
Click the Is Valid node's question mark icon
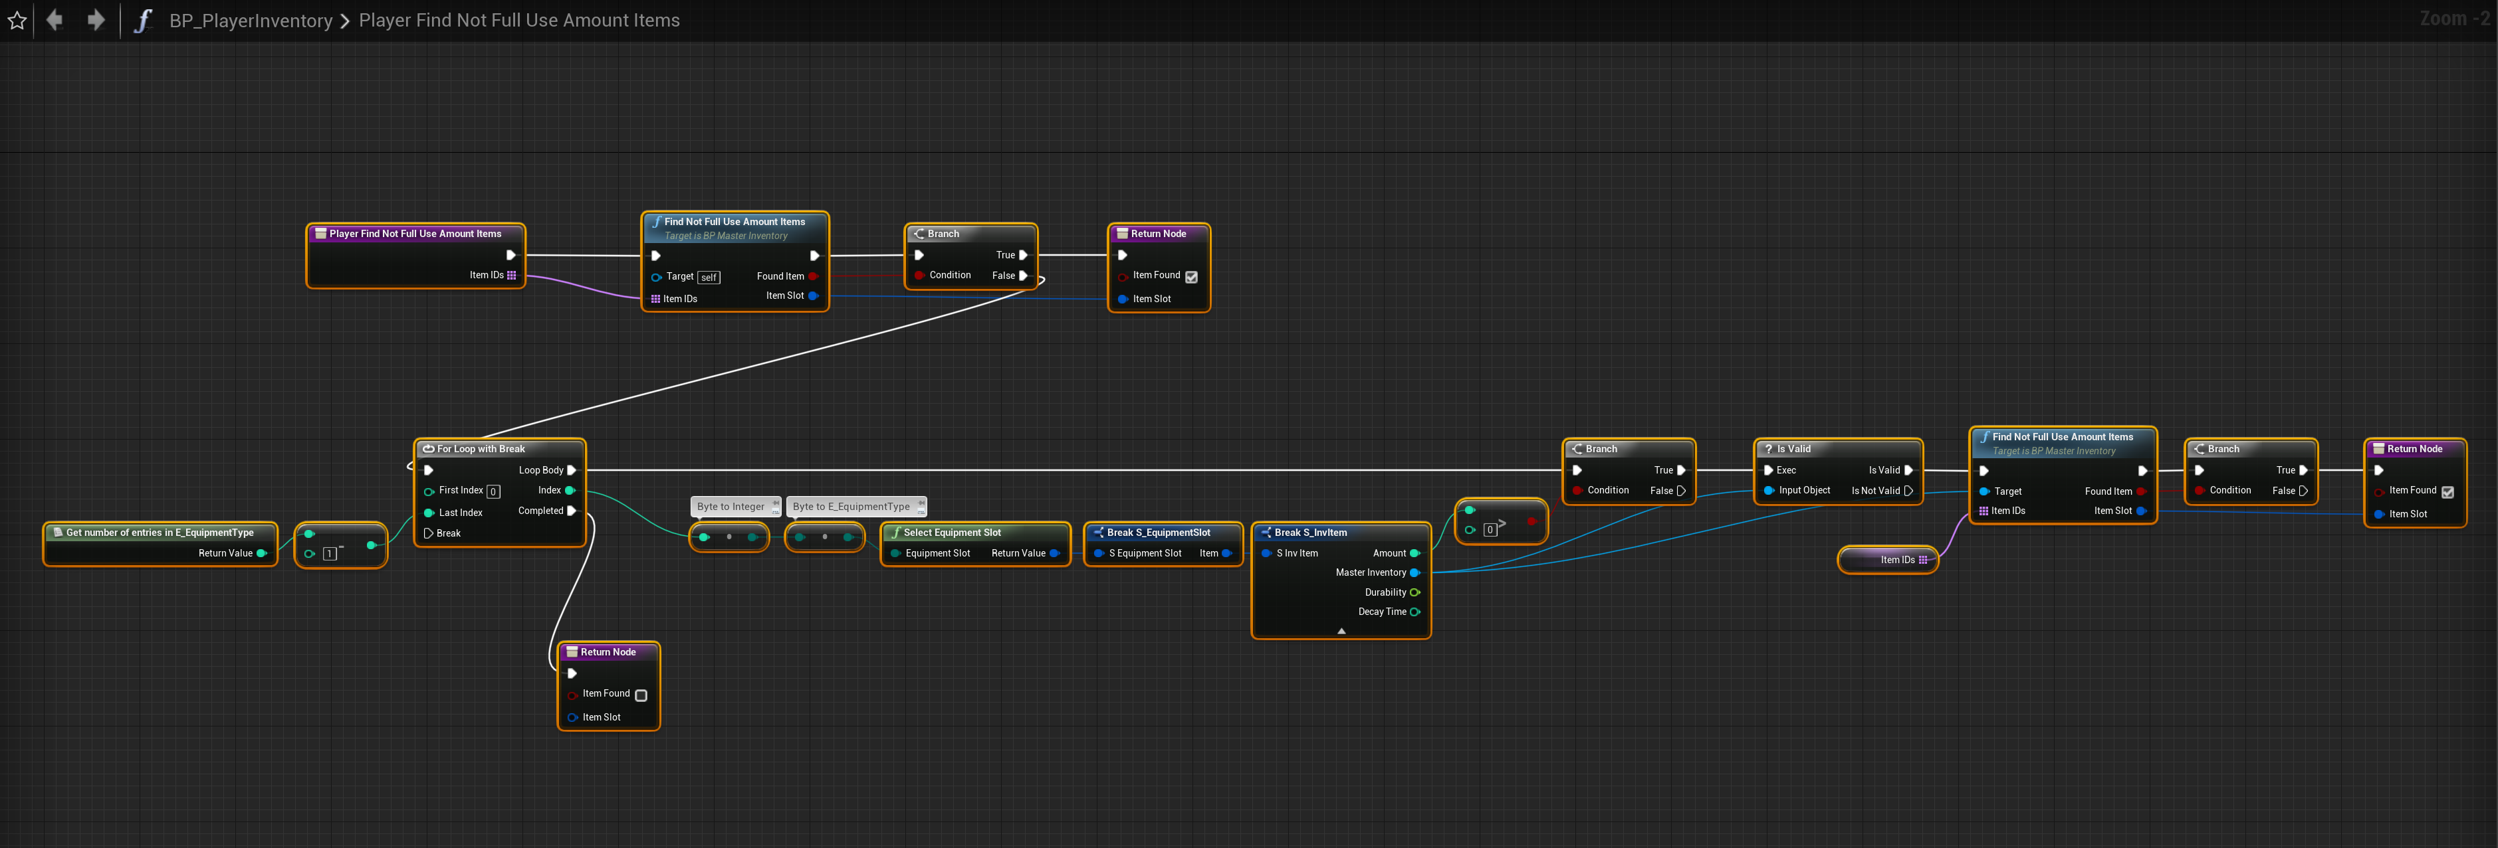(1769, 449)
